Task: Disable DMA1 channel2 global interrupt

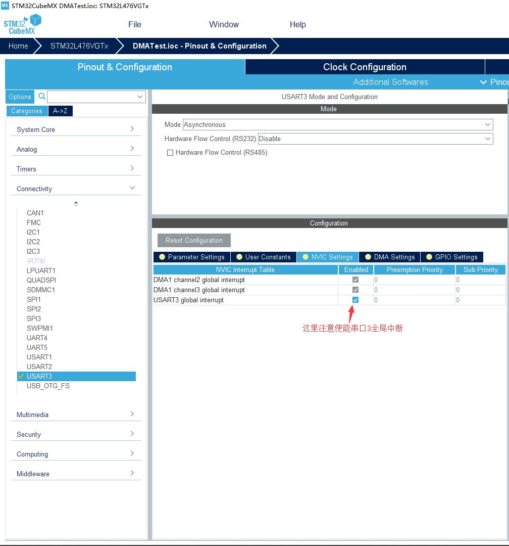Action: pos(356,280)
